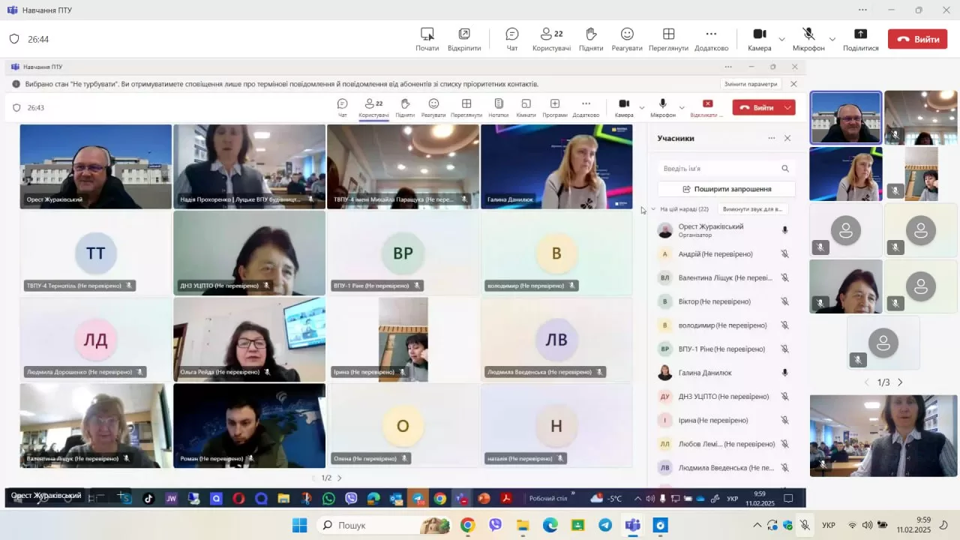This screenshot has height=540, width=960.
Task: Toggle the muted microphone in Windows system tray
Action: 805,525
